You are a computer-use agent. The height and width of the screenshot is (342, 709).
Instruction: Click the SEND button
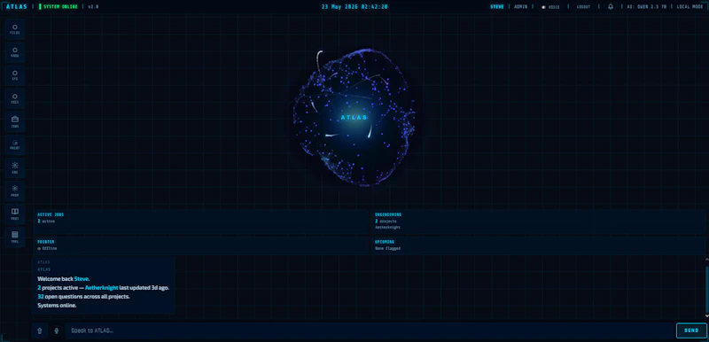(691, 330)
